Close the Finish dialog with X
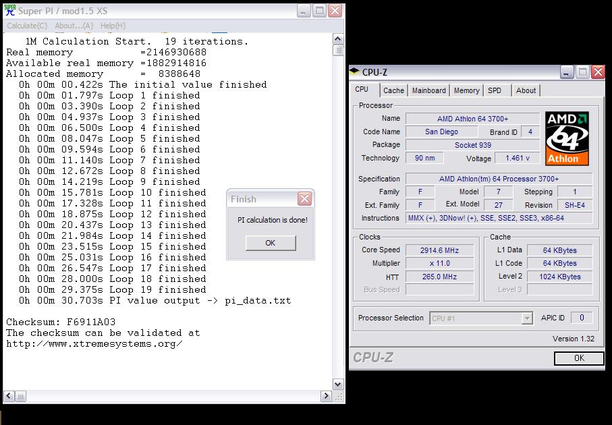The width and height of the screenshot is (612, 425). (x=304, y=199)
